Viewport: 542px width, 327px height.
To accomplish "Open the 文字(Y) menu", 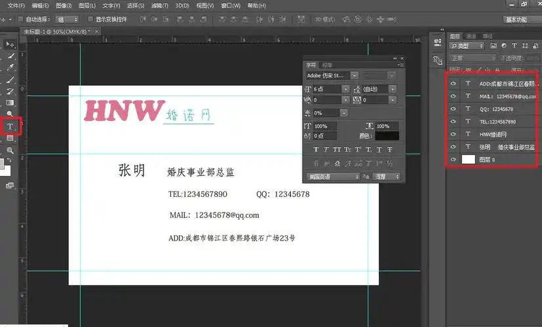I will tap(111, 5).
